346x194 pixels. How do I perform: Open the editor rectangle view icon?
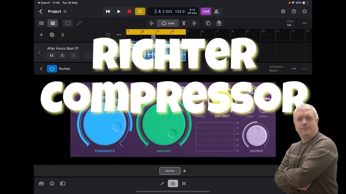click(x=68, y=23)
